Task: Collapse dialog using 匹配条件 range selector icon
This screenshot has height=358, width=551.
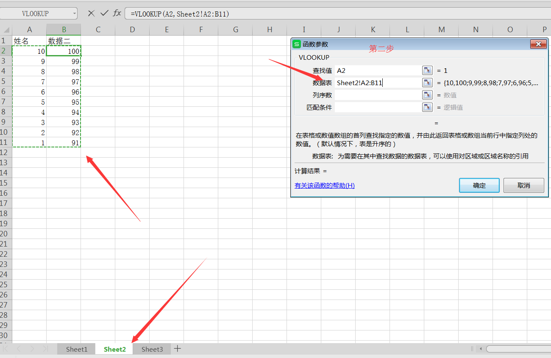Action: point(427,107)
